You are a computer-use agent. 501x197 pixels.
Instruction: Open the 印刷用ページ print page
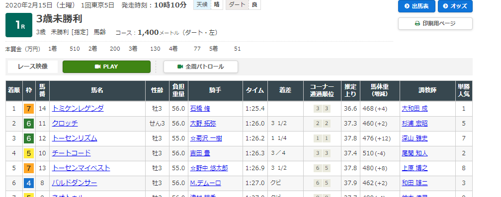pyautogui.click(x=435, y=24)
